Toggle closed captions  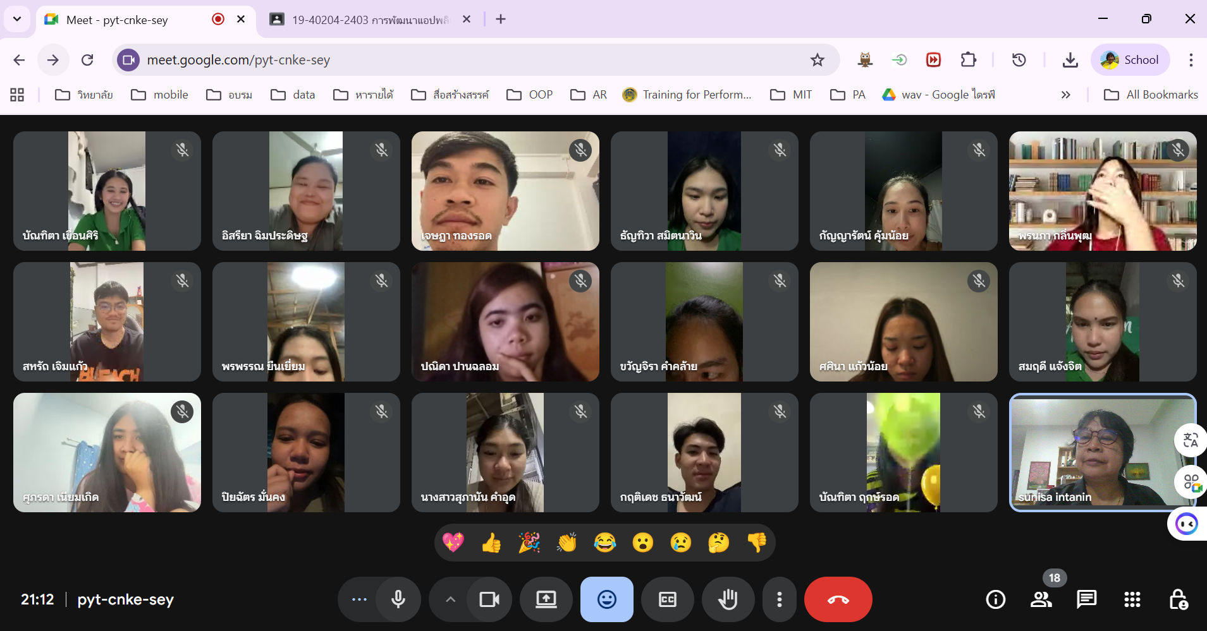[667, 599]
